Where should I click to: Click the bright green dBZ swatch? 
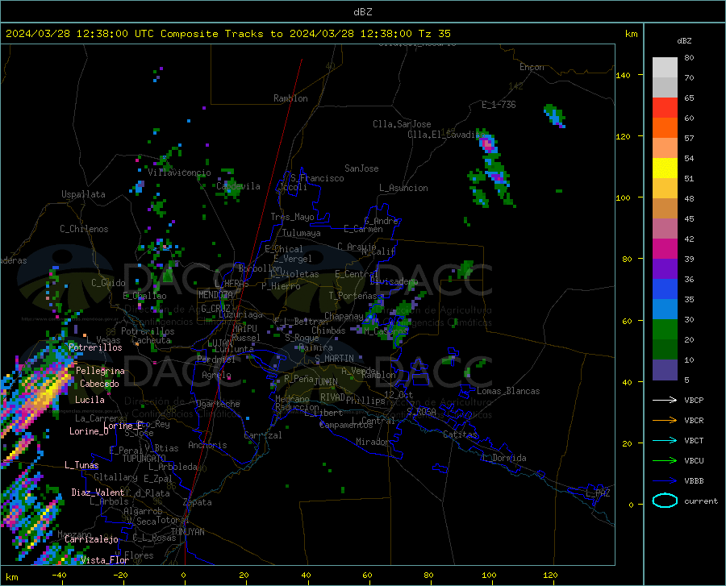coord(665,330)
